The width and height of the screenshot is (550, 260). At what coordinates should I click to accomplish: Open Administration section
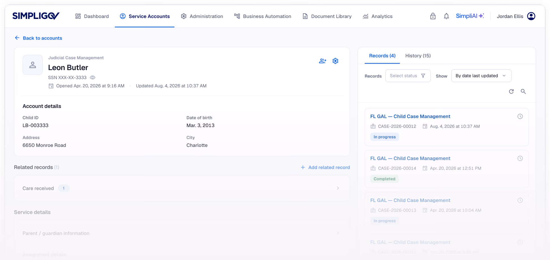pyautogui.click(x=202, y=16)
